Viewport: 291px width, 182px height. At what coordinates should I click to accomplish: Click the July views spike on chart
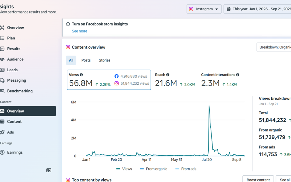click(209, 106)
